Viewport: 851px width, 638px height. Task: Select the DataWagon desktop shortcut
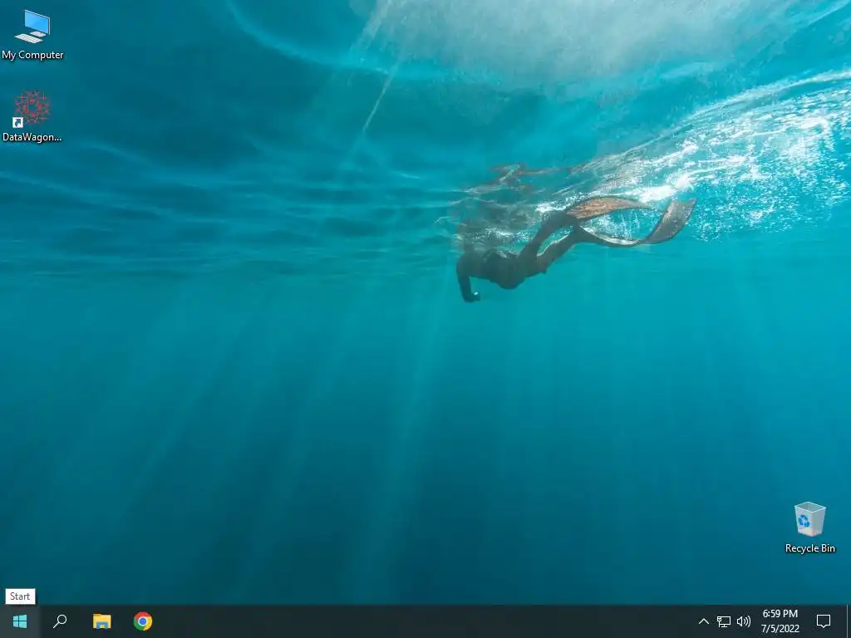point(32,116)
